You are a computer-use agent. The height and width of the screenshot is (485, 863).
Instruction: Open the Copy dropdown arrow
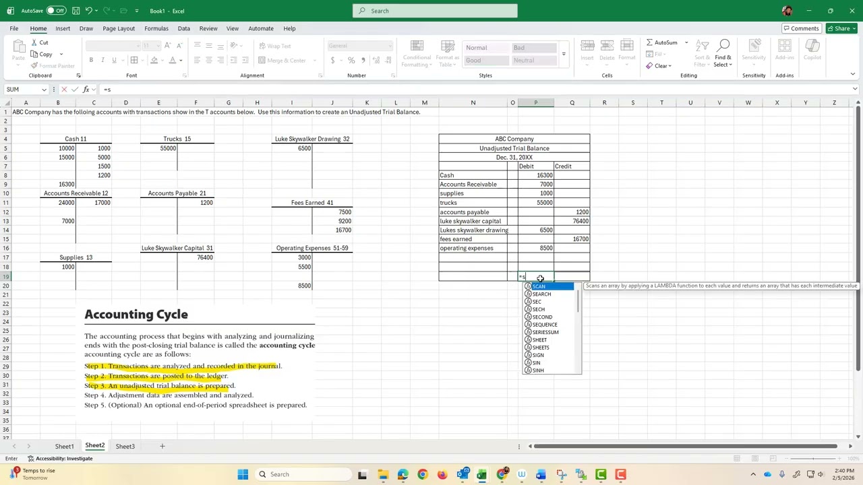61,55
